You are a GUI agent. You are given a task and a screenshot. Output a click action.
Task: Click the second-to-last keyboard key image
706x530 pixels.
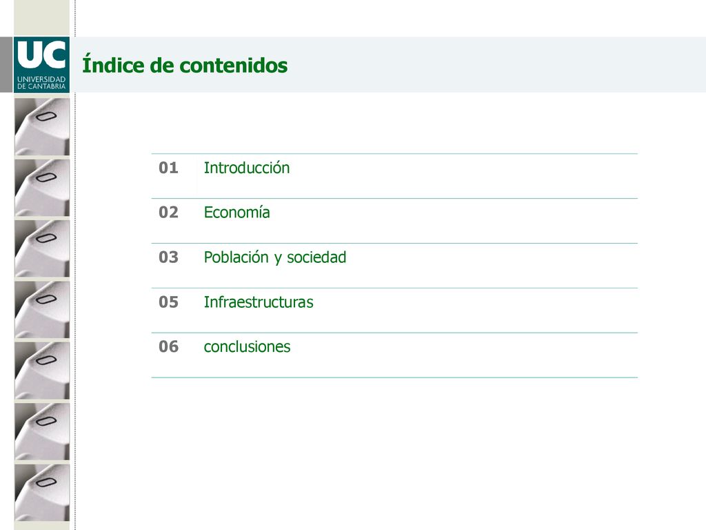(42, 431)
